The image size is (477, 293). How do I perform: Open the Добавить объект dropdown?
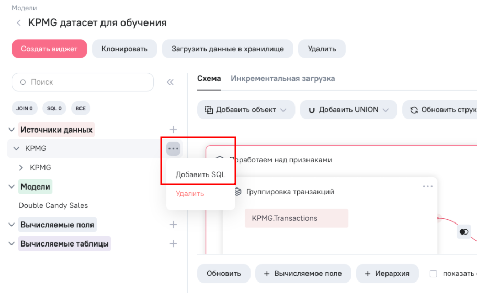(x=246, y=110)
